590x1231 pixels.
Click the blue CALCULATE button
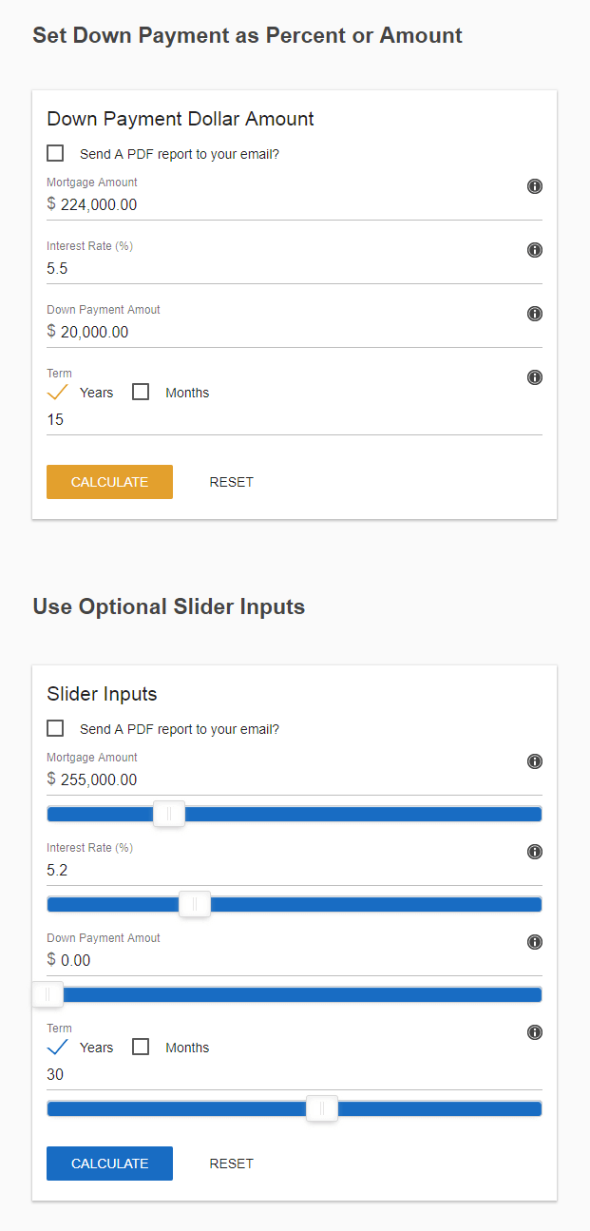(x=109, y=1164)
